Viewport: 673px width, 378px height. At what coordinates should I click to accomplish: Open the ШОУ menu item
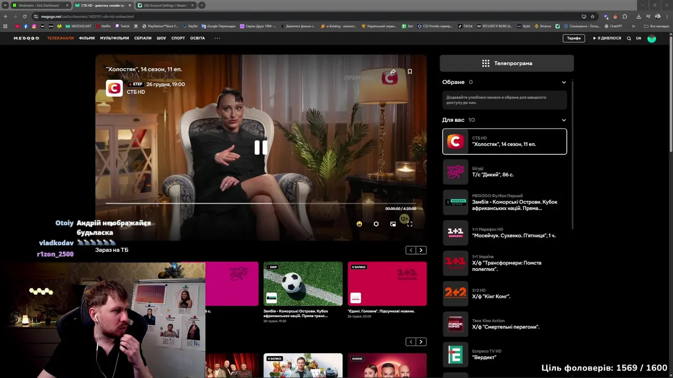click(161, 38)
